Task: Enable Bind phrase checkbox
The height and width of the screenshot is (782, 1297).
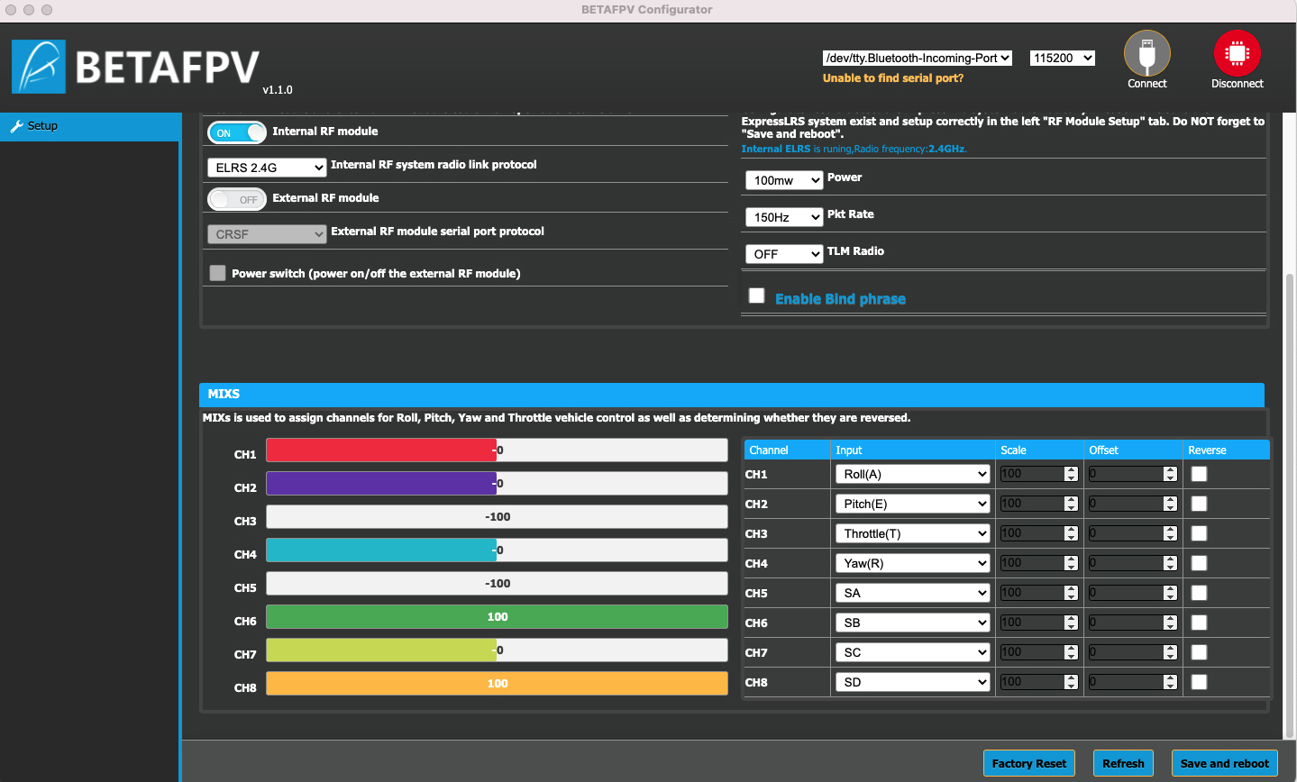Action: [757, 296]
